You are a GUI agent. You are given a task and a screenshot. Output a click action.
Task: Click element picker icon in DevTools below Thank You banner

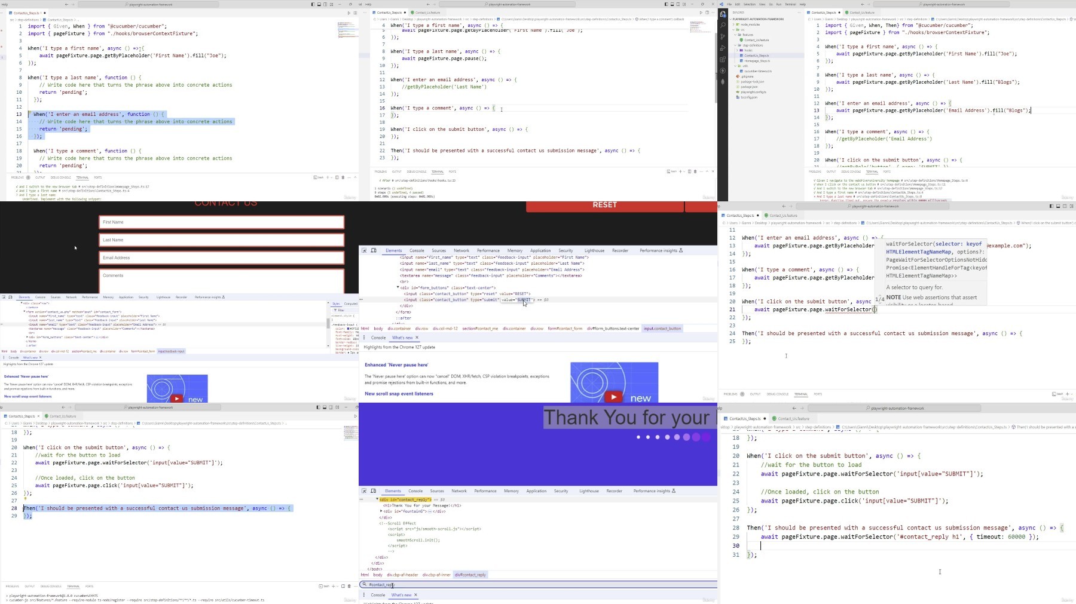click(364, 491)
